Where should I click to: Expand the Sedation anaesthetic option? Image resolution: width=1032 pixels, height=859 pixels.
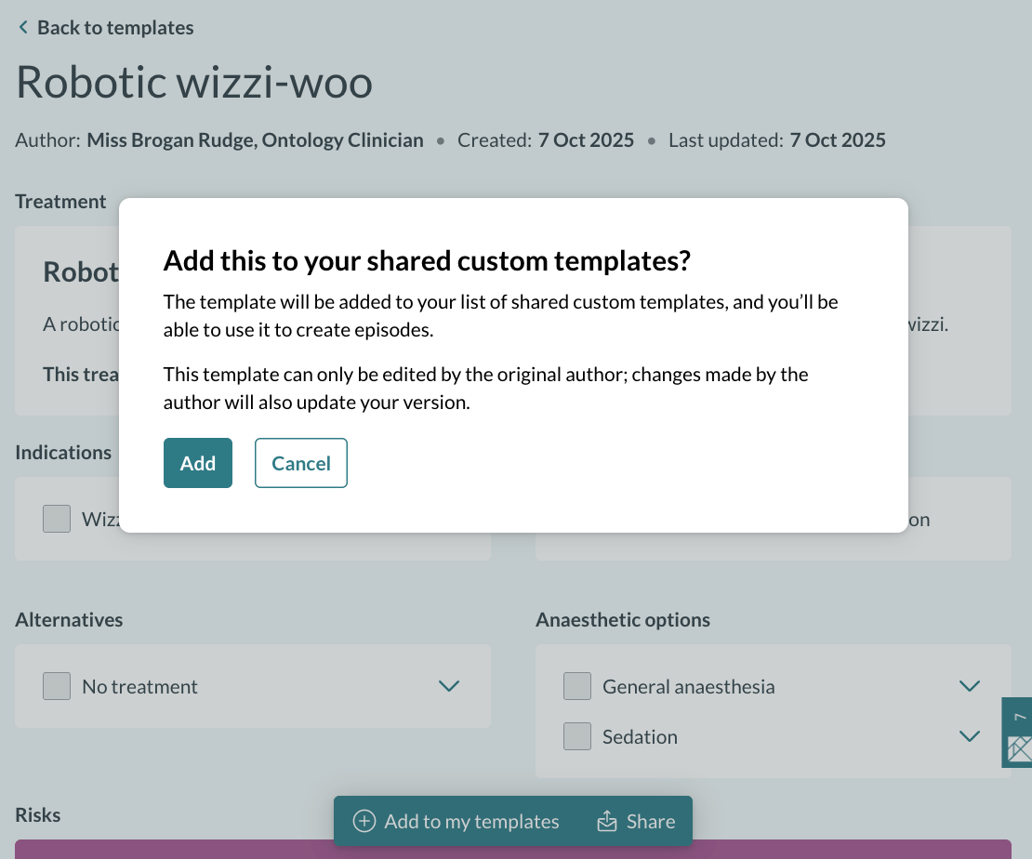point(970,735)
